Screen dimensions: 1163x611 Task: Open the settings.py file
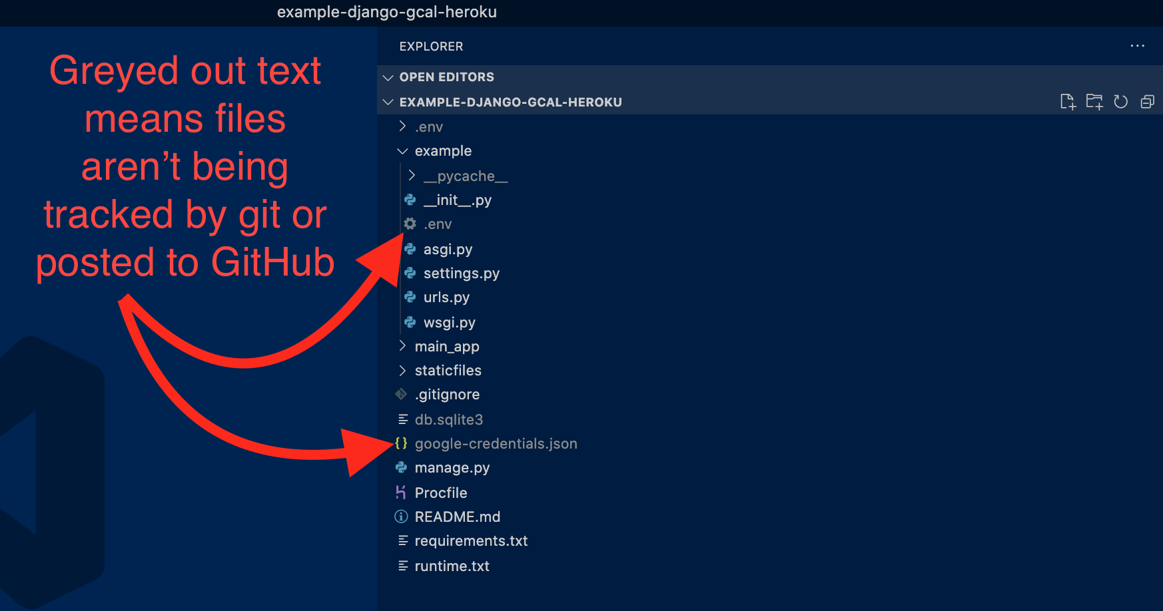coord(462,274)
